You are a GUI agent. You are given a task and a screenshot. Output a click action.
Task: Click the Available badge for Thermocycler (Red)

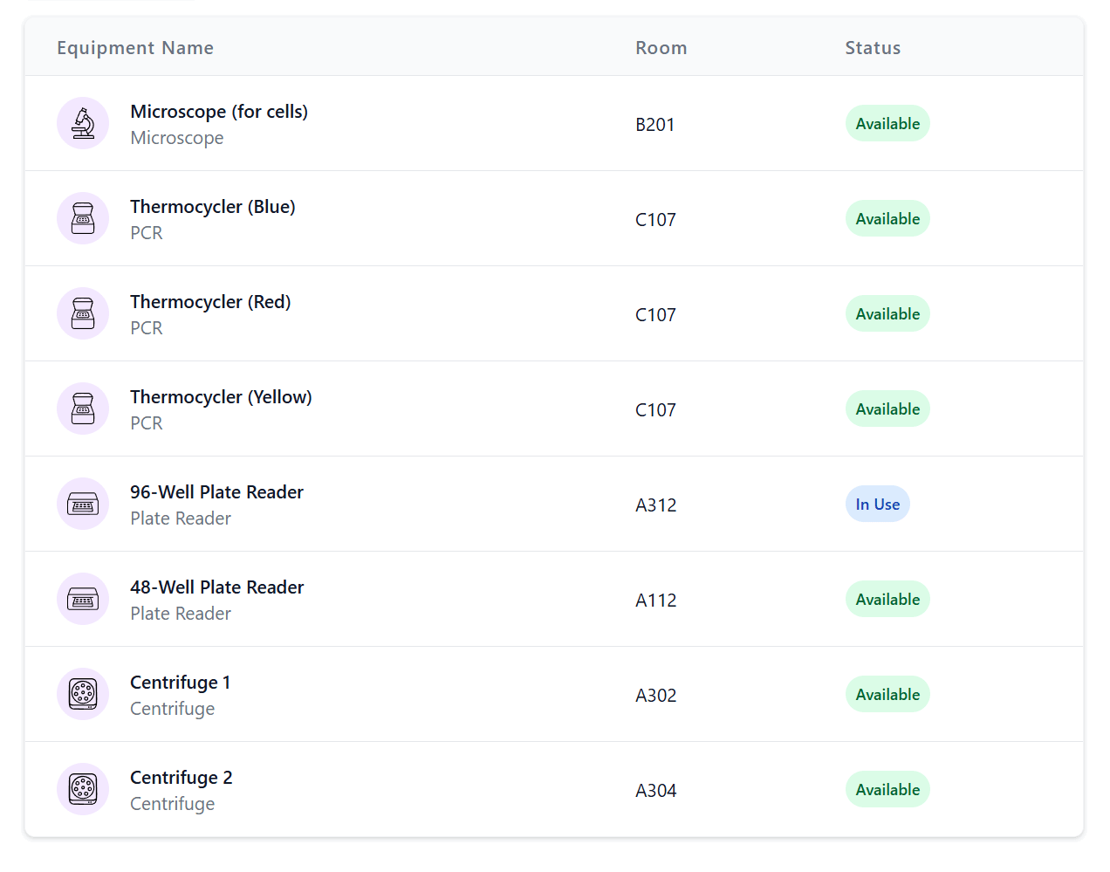(887, 313)
